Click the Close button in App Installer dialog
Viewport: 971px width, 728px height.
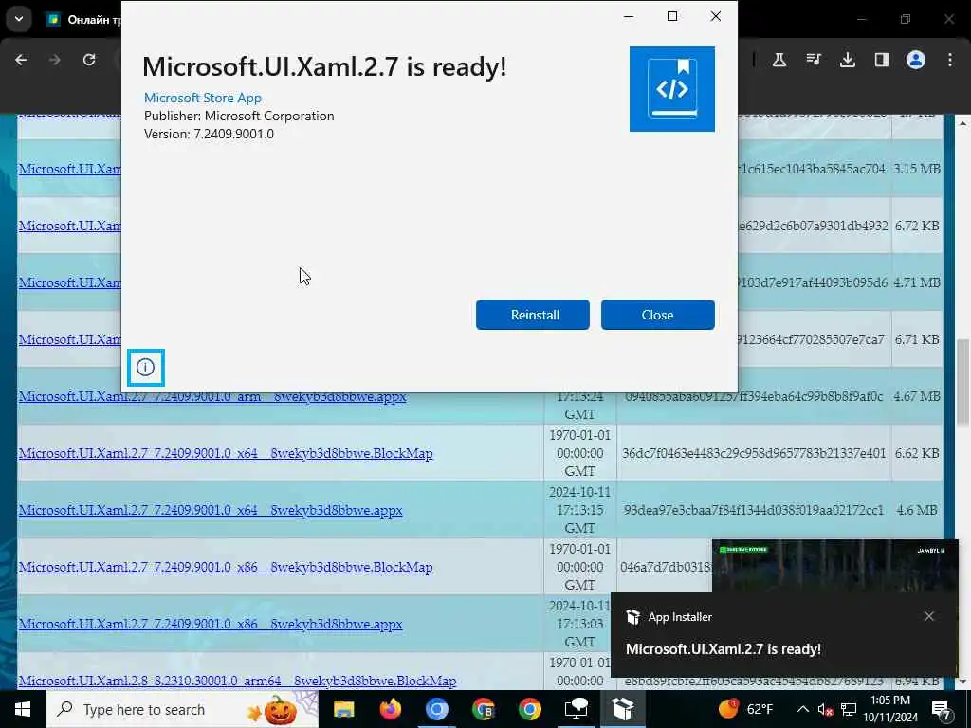click(x=658, y=315)
